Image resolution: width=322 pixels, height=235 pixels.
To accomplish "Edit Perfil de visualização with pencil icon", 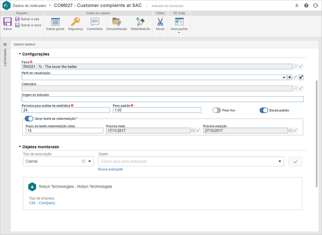I will click(295, 77).
